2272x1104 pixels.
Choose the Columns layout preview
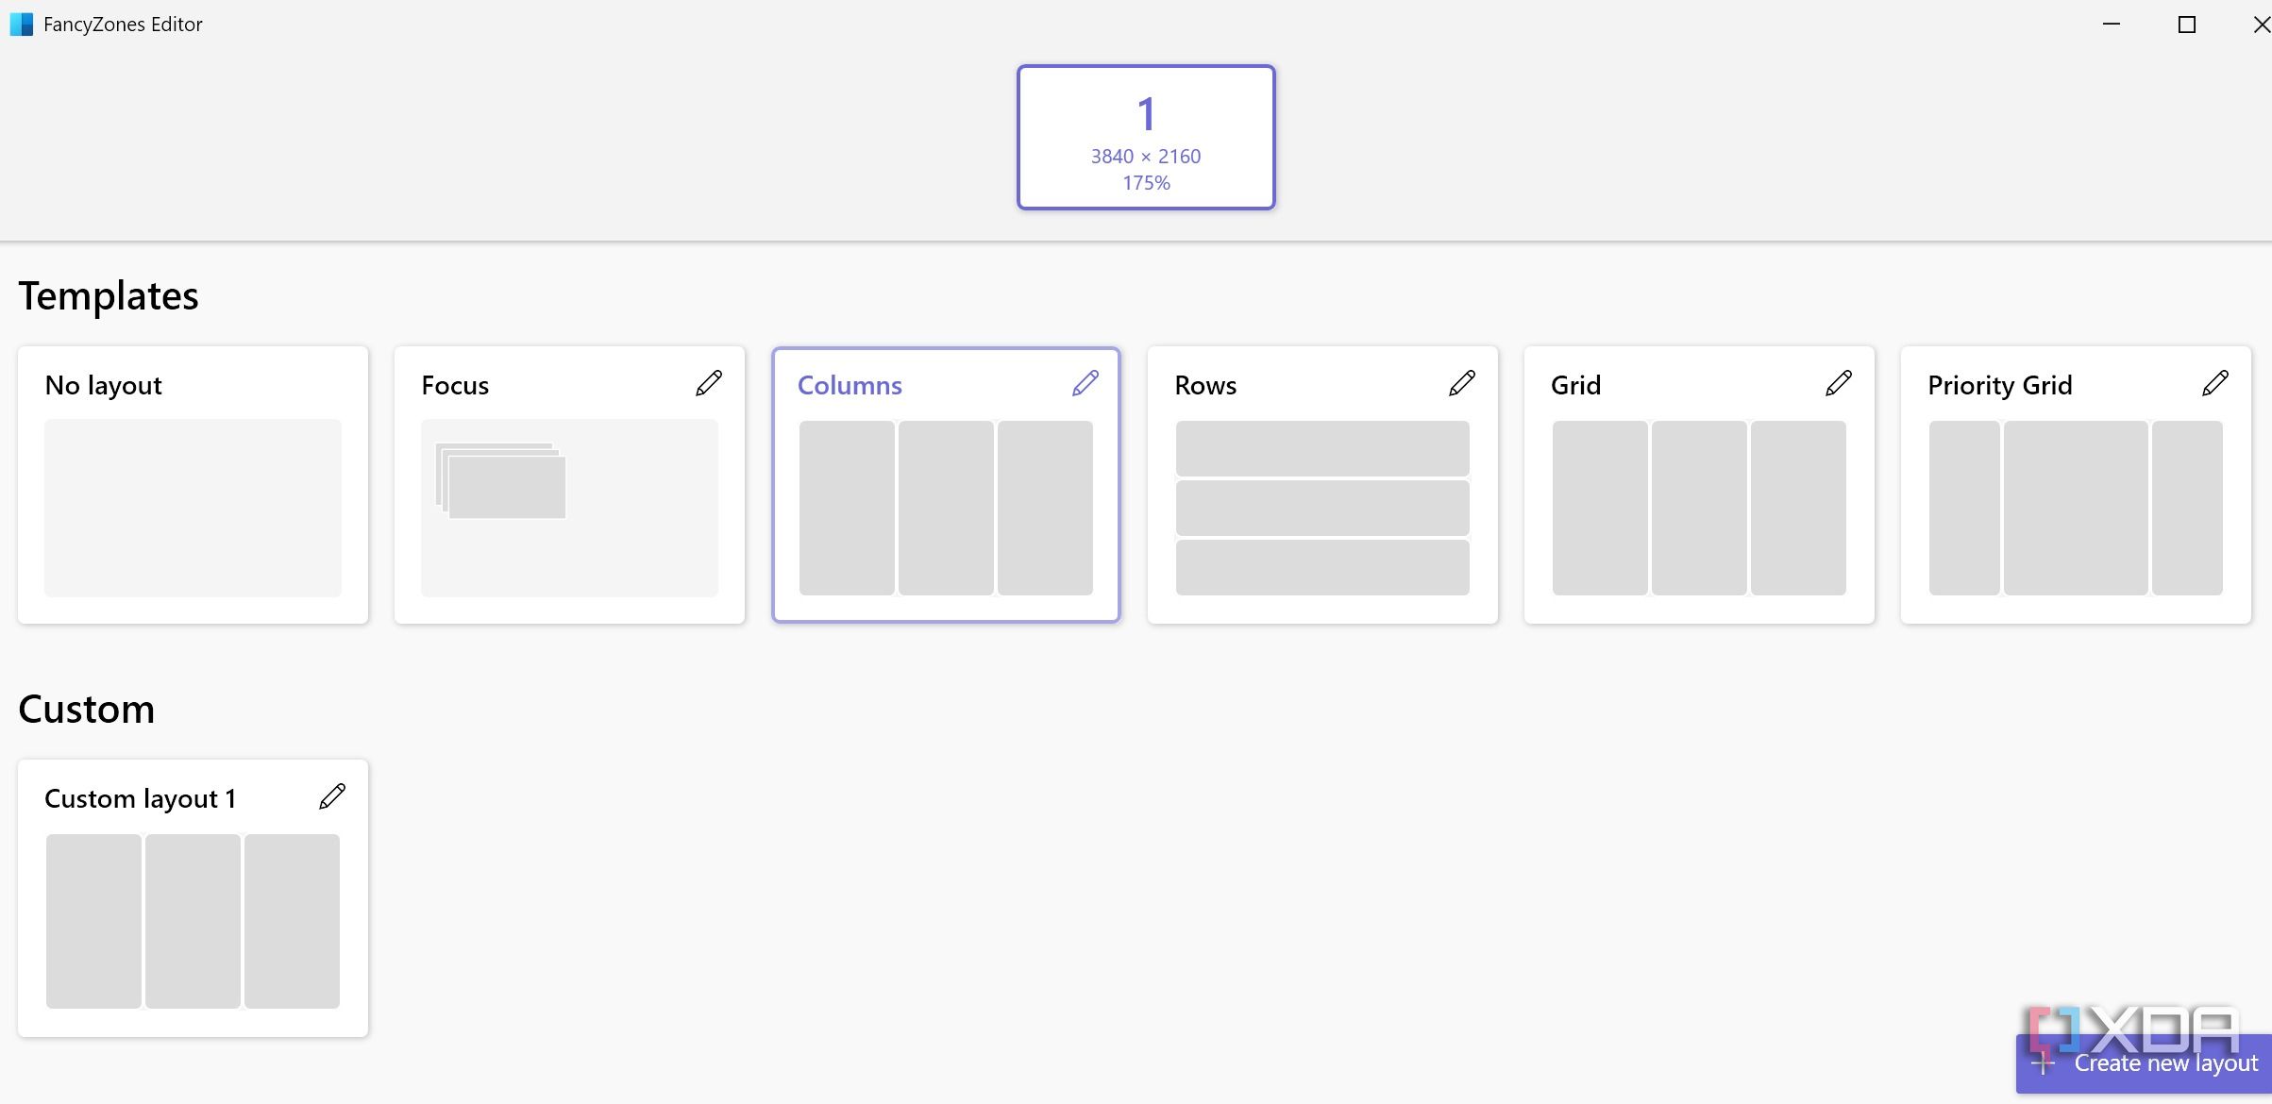[x=946, y=508]
